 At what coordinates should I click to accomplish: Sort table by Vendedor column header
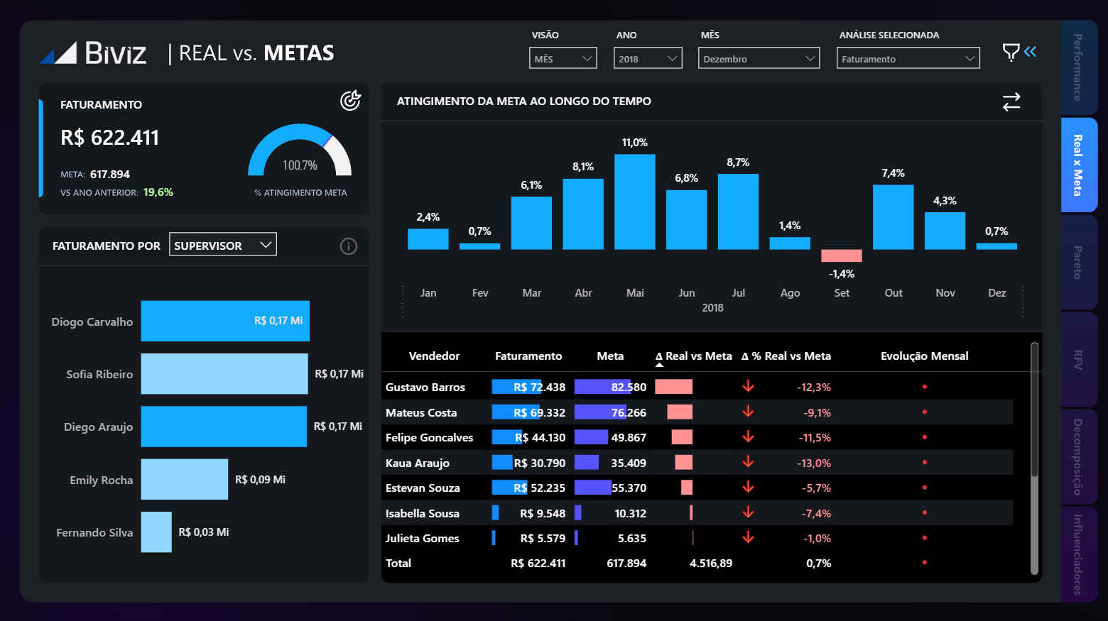coord(434,356)
